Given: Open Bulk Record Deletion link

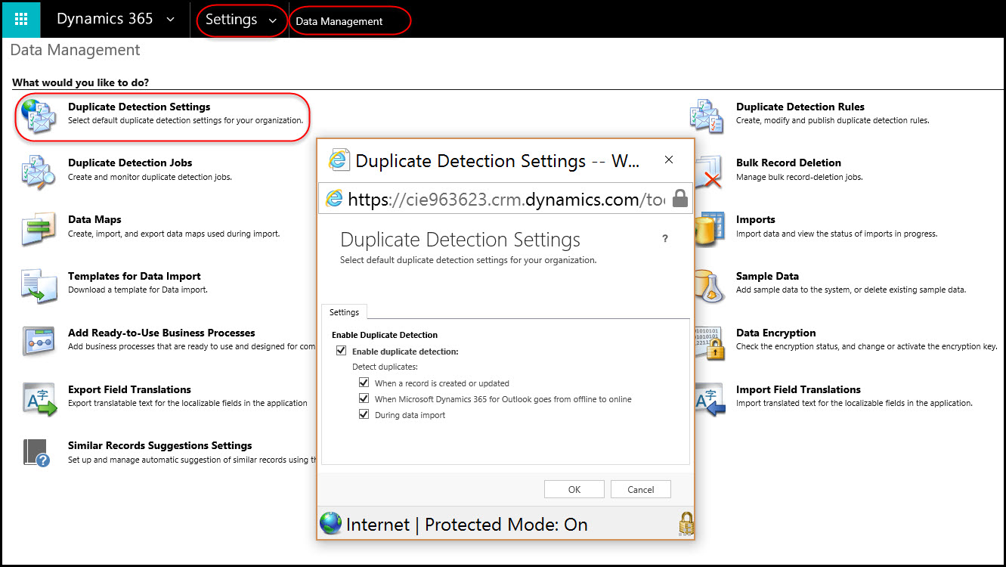Looking at the screenshot, I should pyautogui.click(x=788, y=163).
